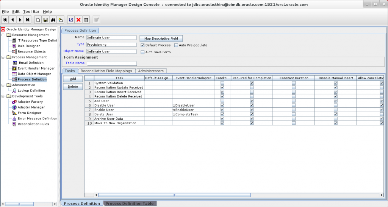This screenshot has width=388, height=207.
Task: Open Adapter Factory in the tree
Action: tap(30, 102)
